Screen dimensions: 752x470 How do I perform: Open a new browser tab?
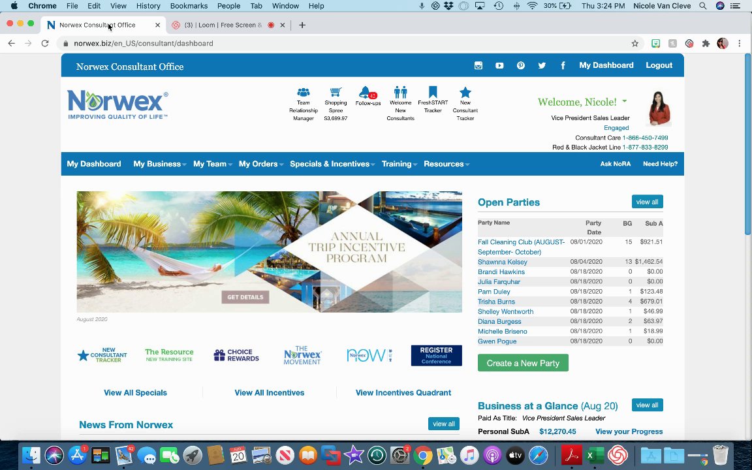tap(302, 25)
